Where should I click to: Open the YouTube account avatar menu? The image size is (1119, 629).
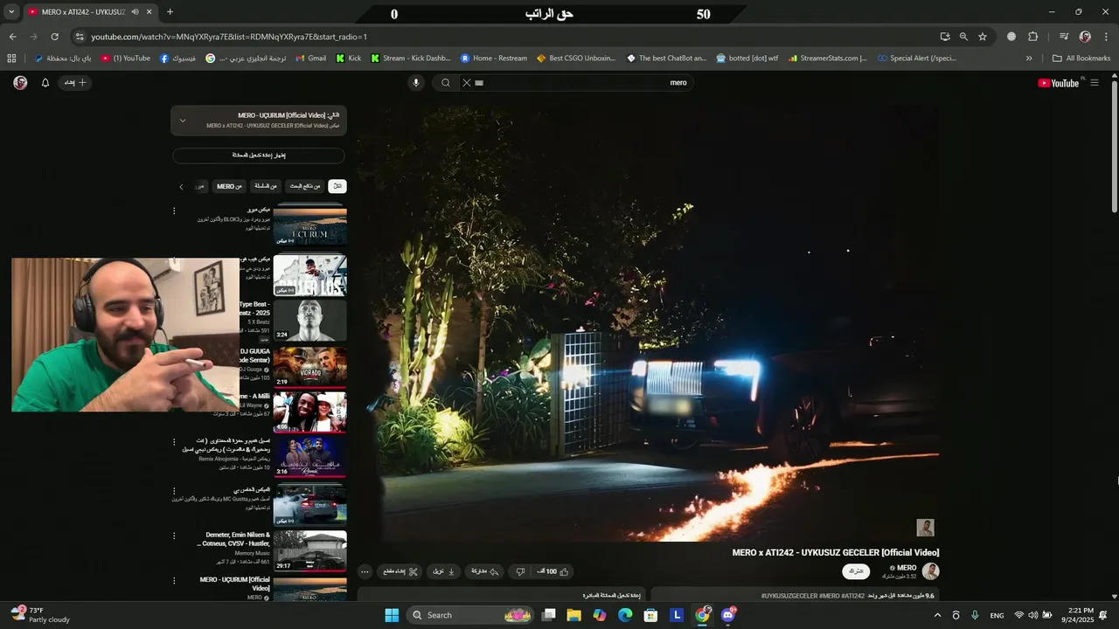coord(20,83)
